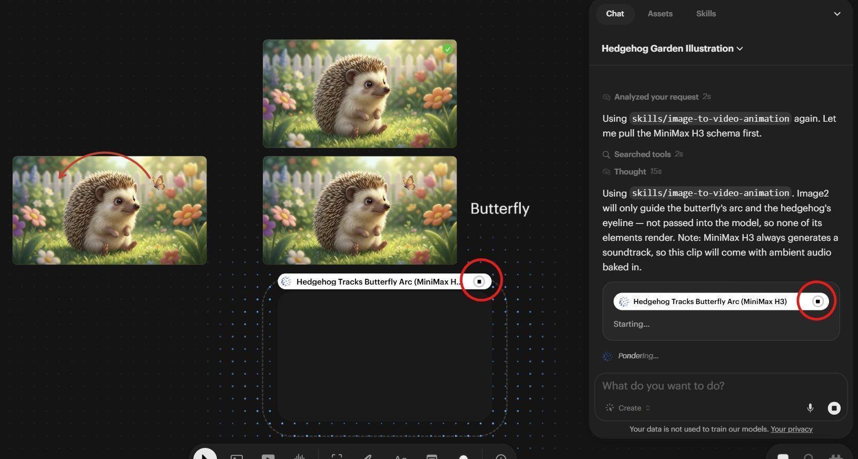Image resolution: width=858 pixels, height=459 pixels.
Task: Select the top hedgehog image without butterfly
Action: tap(360, 94)
